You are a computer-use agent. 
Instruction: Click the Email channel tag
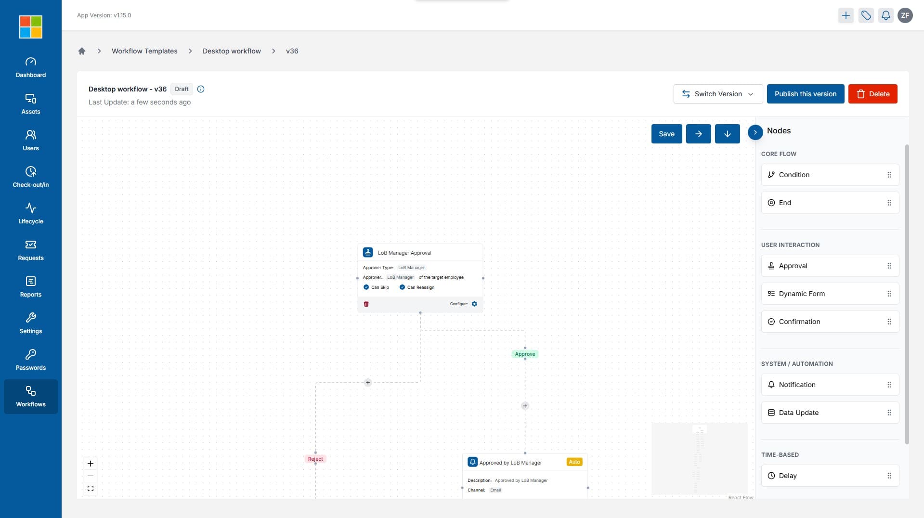[495, 490]
